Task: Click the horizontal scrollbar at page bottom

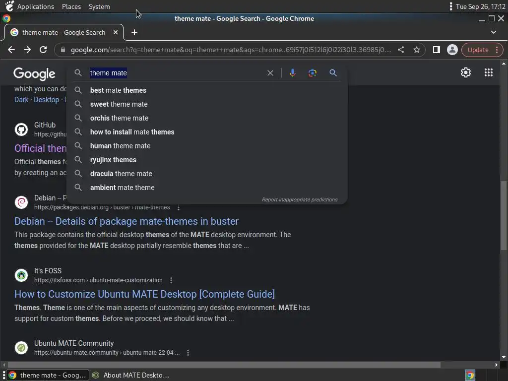Action: (x=224, y=365)
